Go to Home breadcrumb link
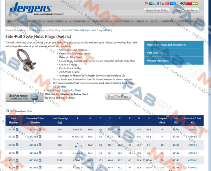211x171 pixels. (9, 30)
